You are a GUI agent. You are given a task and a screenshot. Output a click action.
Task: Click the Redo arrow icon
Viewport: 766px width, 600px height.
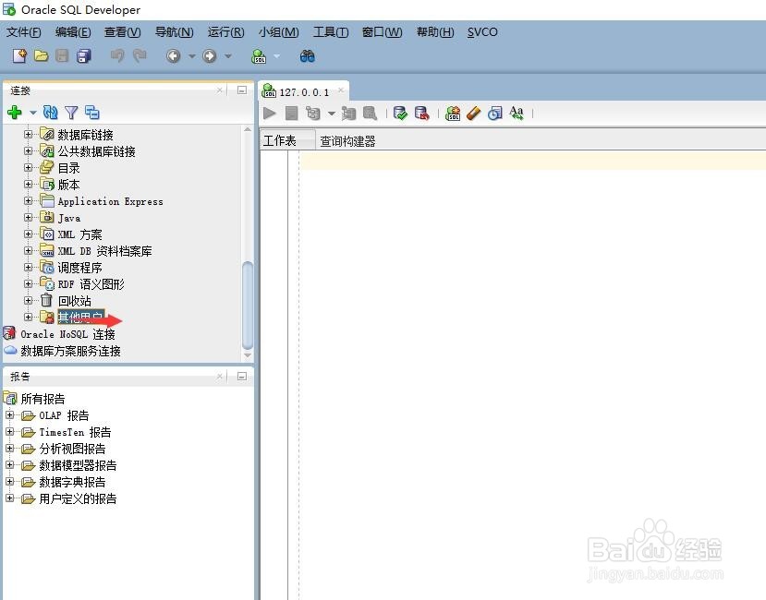click(x=140, y=56)
